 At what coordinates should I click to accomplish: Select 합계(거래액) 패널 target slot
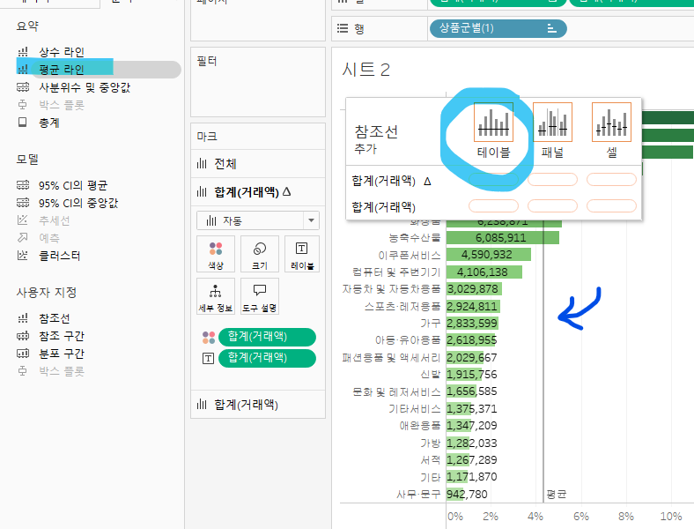[x=552, y=206]
